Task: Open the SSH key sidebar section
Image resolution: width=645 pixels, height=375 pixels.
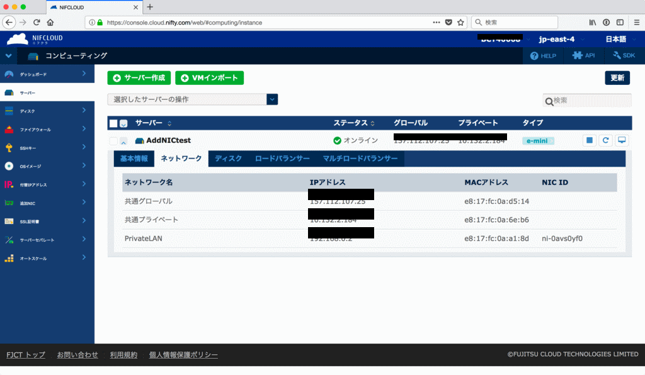Action: coord(47,148)
